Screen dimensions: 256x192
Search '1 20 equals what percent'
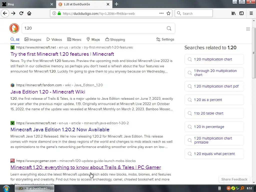pyautogui.click(x=214, y=154)
